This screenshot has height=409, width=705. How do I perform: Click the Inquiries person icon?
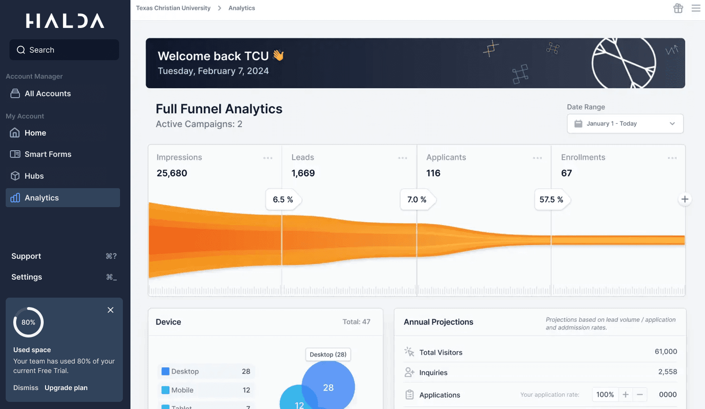click(x=409, y=373)
